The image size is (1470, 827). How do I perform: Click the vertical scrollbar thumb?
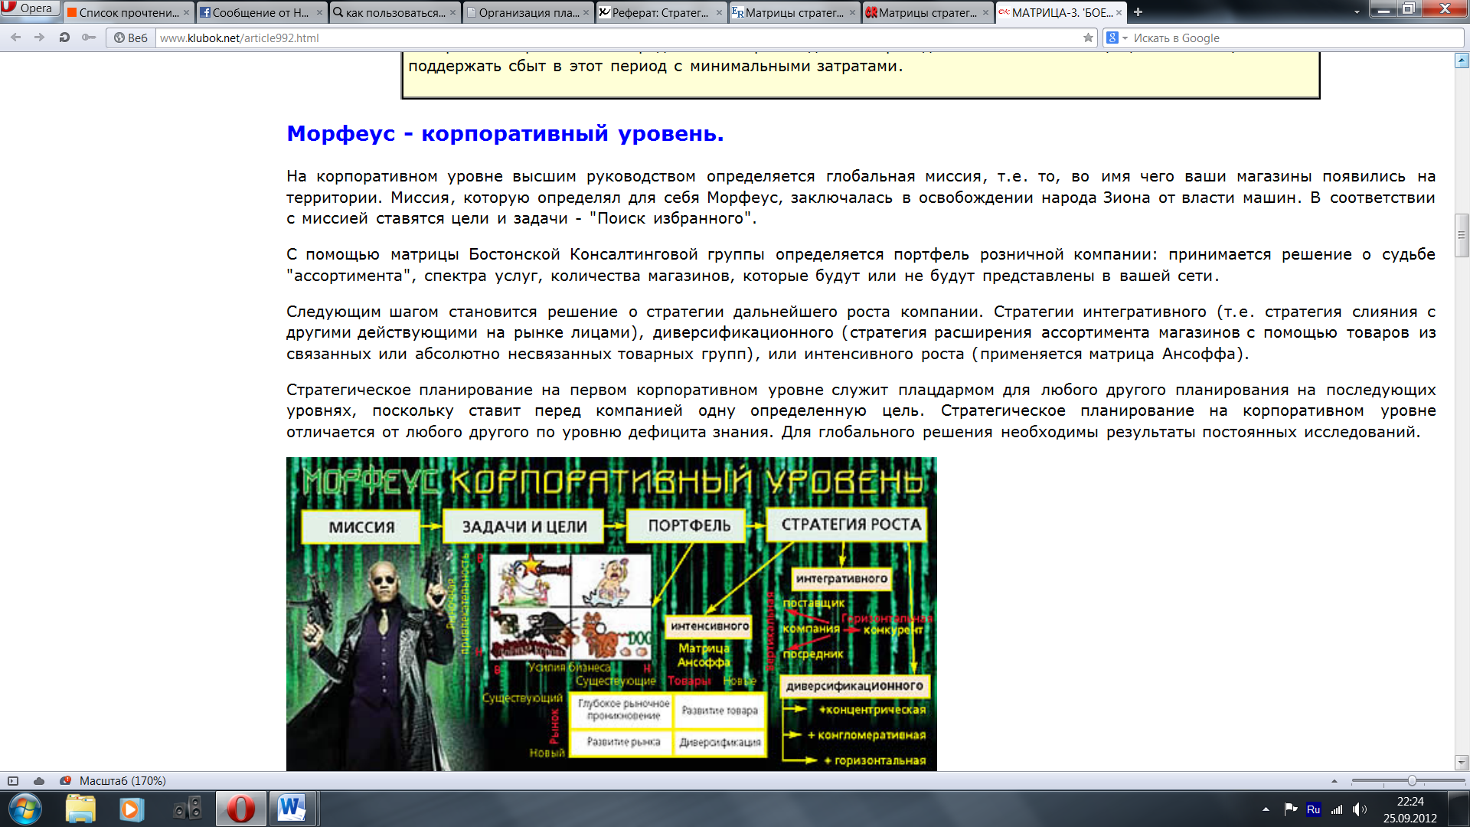[x=1462, y=236]
